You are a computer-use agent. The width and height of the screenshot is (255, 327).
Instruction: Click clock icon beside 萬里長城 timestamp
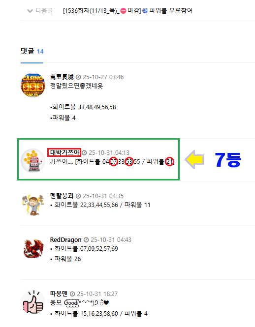pyautogui.click(x=78, y=77)
